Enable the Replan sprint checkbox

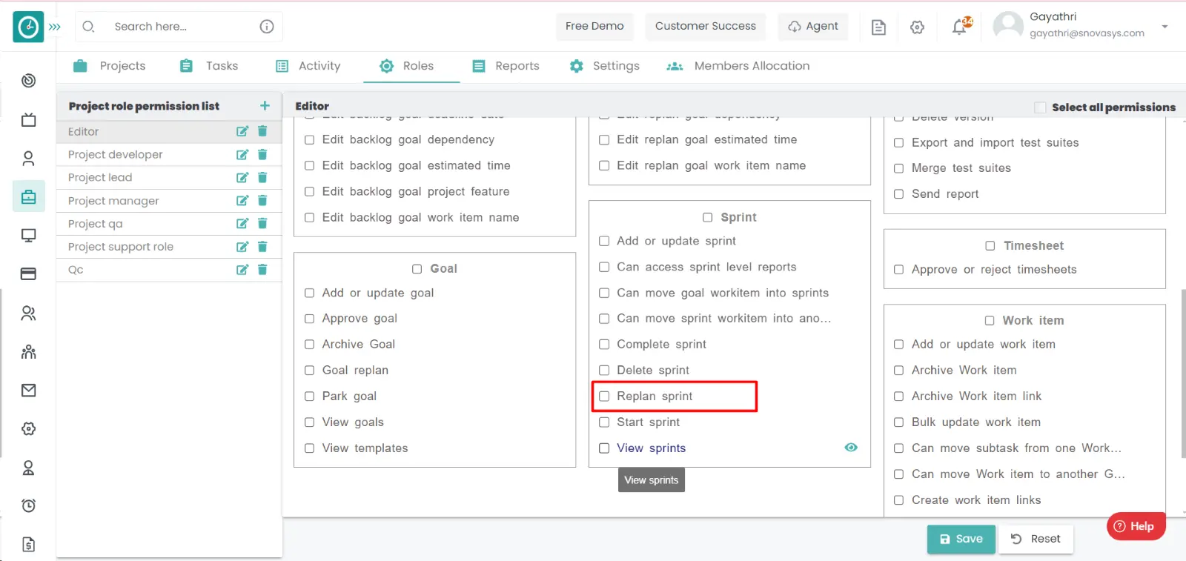coord(604,396)
